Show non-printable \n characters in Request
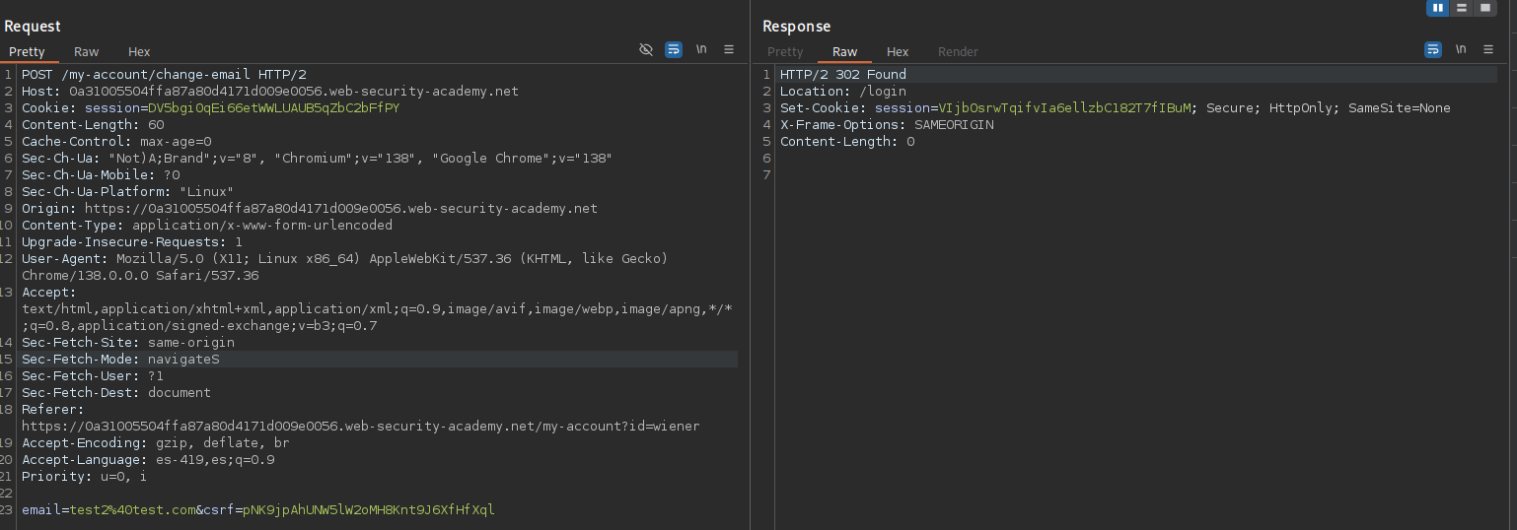 point(701,49)
